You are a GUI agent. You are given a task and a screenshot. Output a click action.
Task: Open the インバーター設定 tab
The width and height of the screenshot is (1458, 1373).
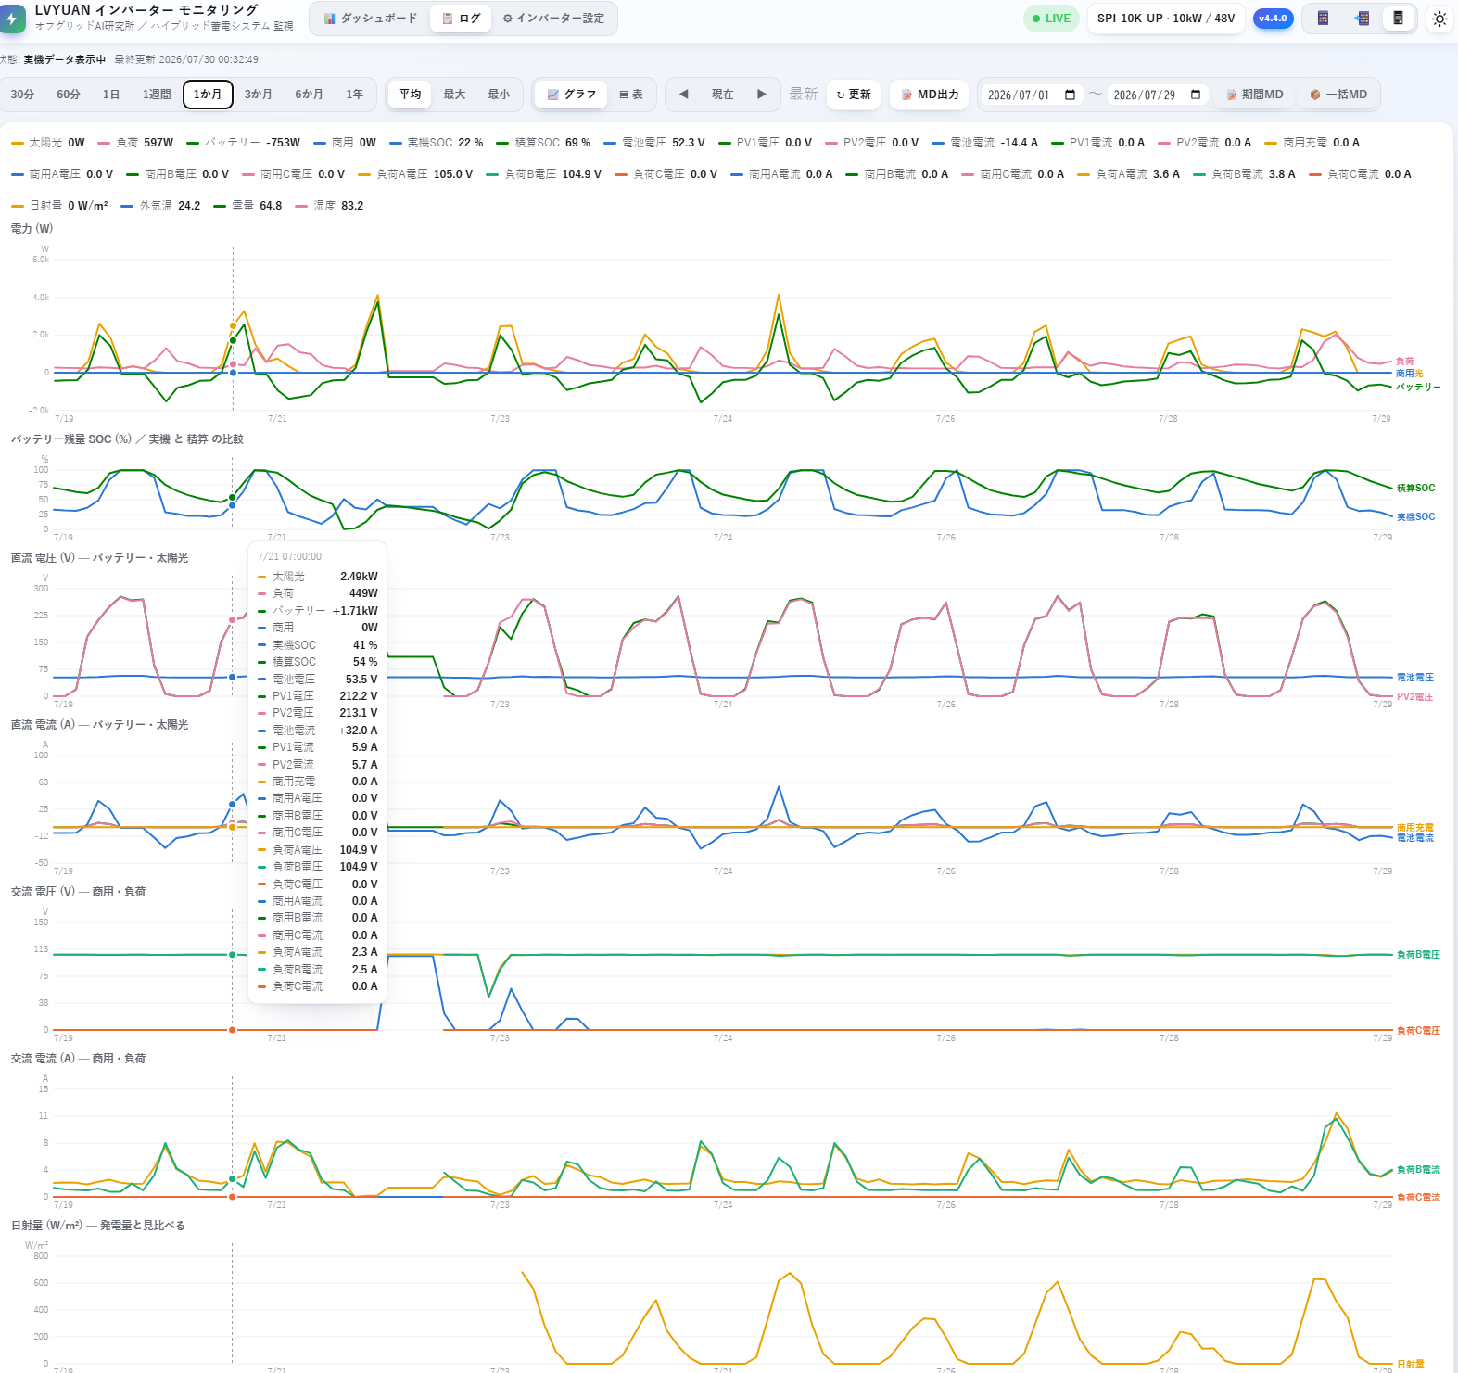(553, 19)
